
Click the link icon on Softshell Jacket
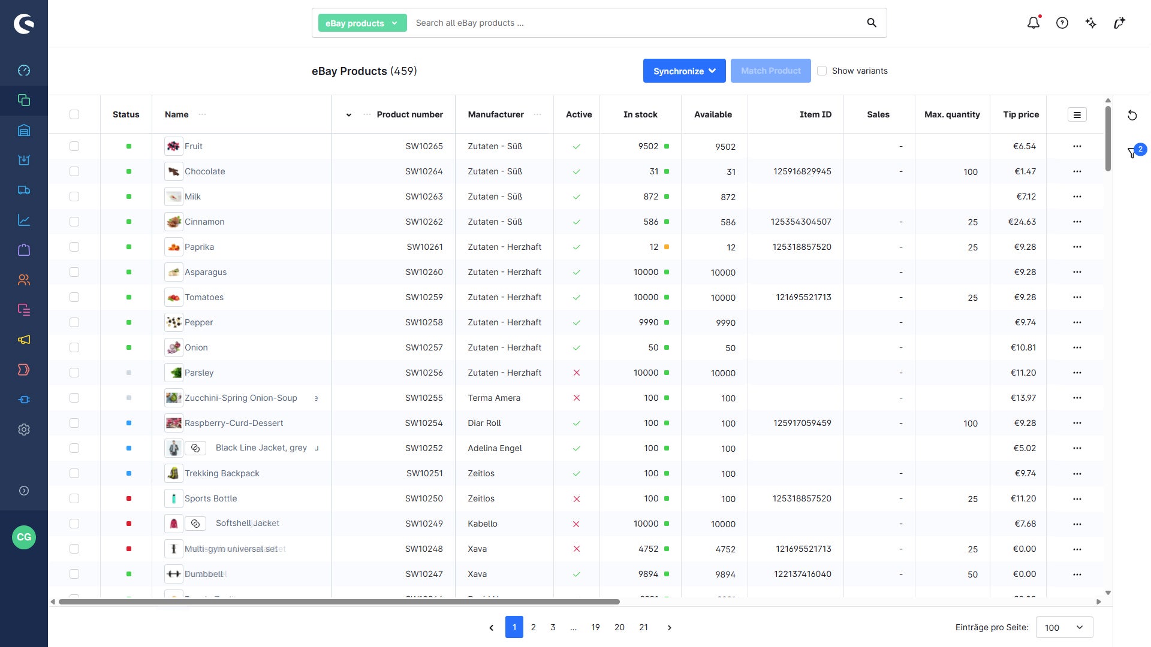[195, 524]
